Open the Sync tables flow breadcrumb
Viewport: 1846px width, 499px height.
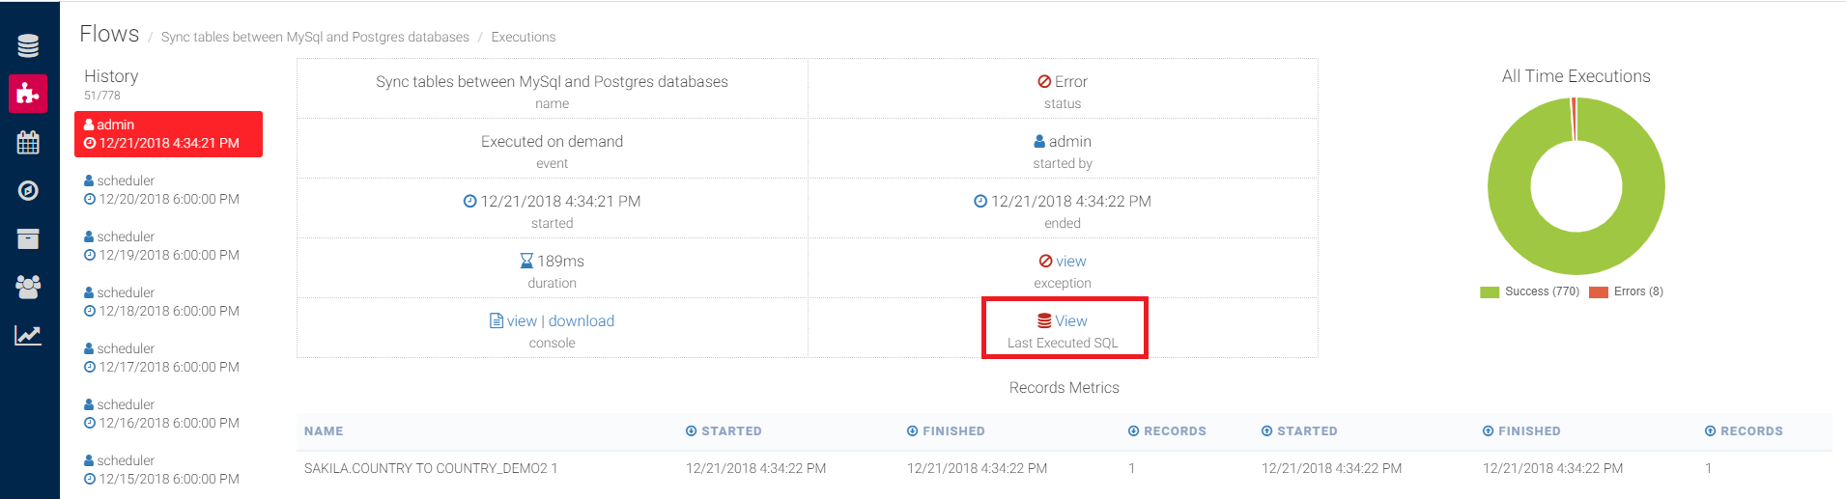click(315, 38)
